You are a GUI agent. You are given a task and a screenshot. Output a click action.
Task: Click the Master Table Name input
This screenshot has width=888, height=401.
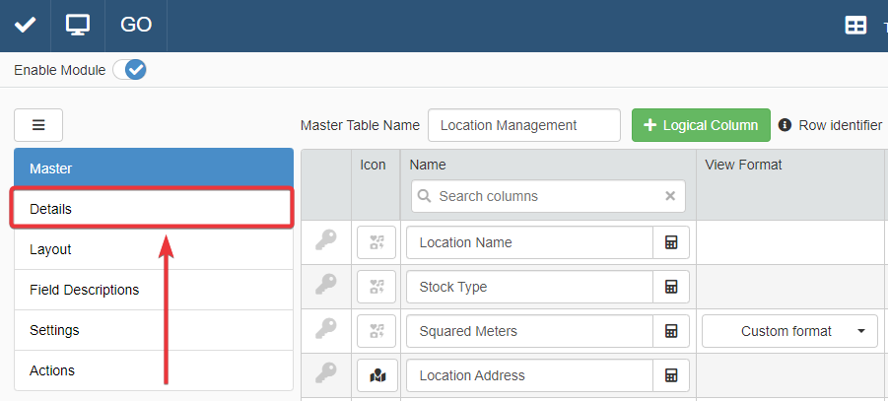[x=523, y=125]
